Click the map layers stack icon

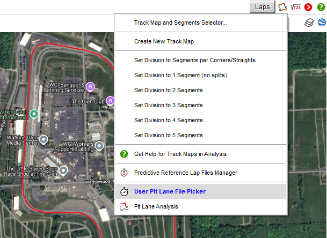tap(309, 23)
